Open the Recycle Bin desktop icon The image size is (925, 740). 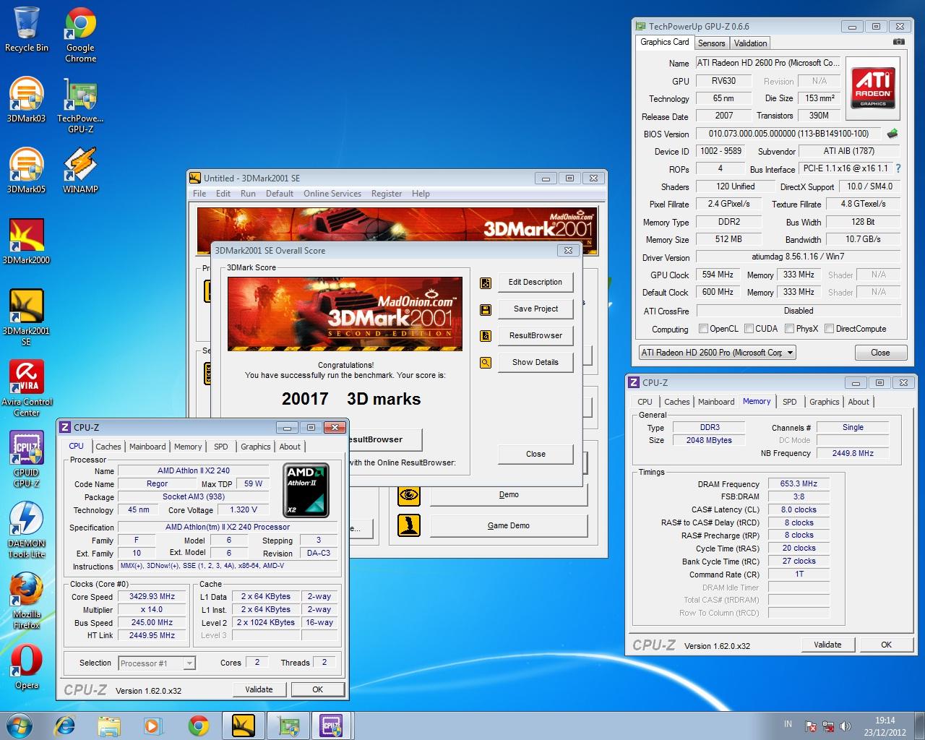[x=27, y=30]
